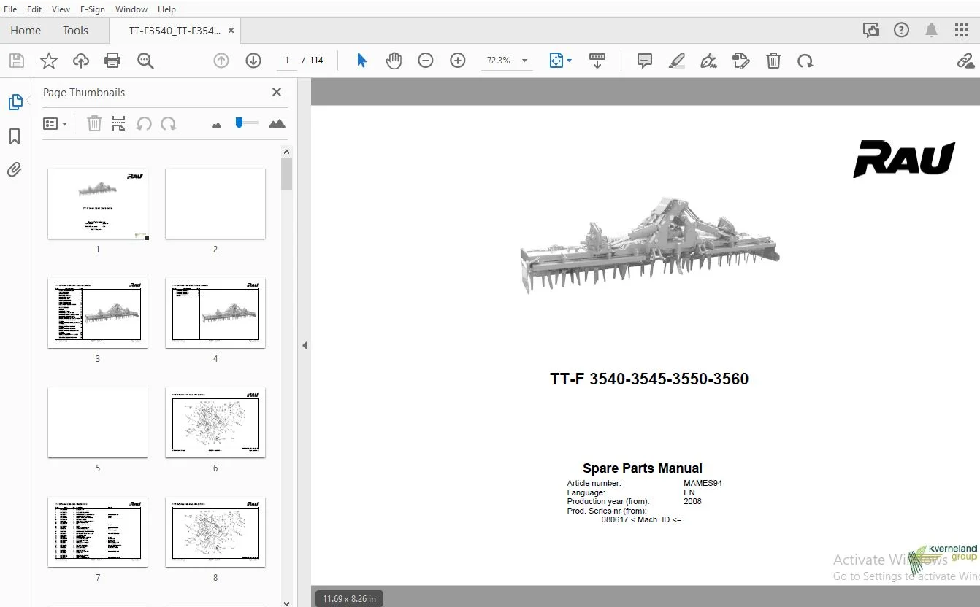Bookmark this file with the star icon
The height and width of the screenshot is (607, 980).
(x=48, y=61)
